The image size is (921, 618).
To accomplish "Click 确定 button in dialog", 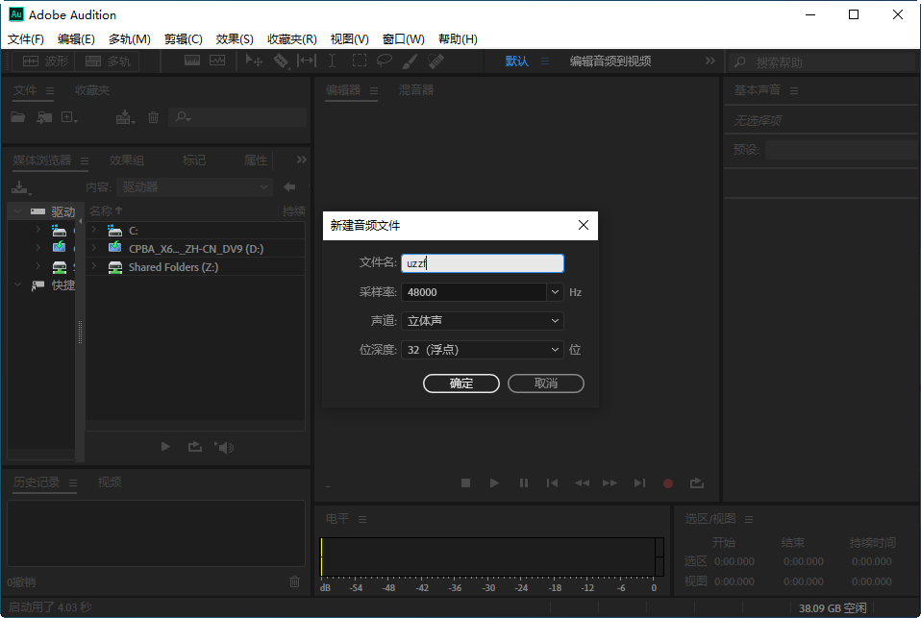I will (x=461, y=383).
